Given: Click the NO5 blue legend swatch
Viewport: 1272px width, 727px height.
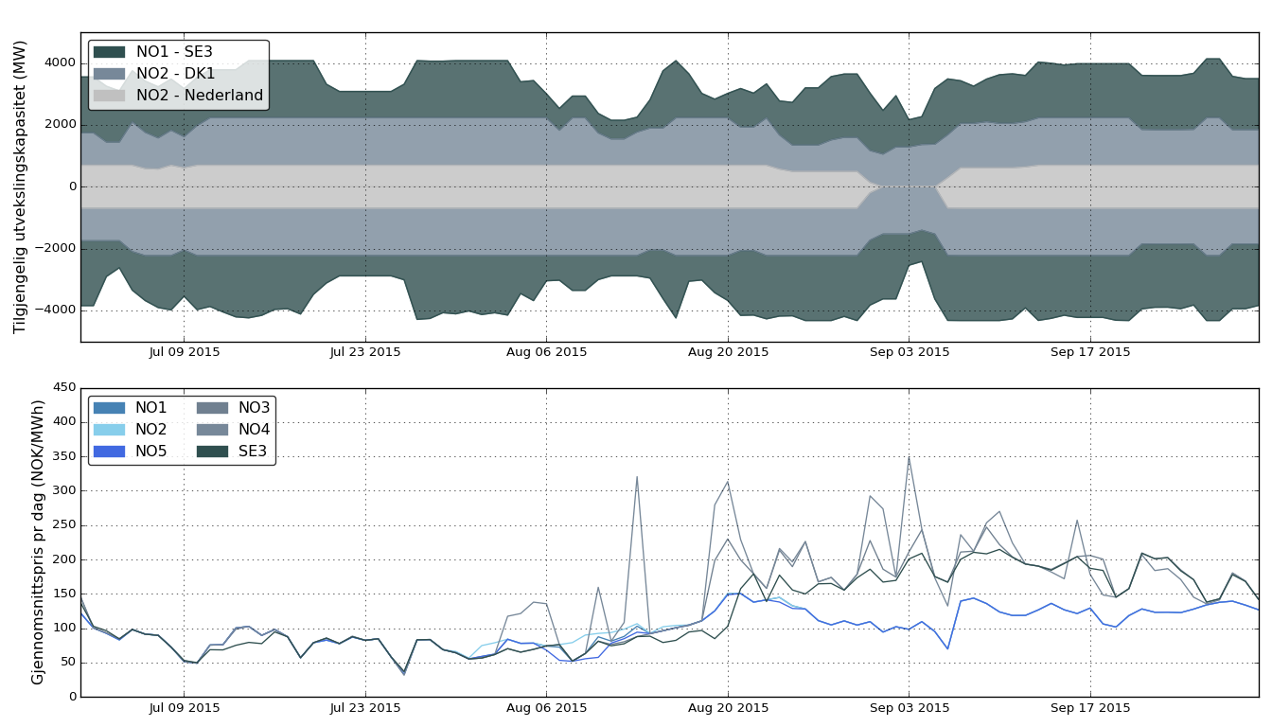Looking at the screenshot, I should [x=109, y=452].
